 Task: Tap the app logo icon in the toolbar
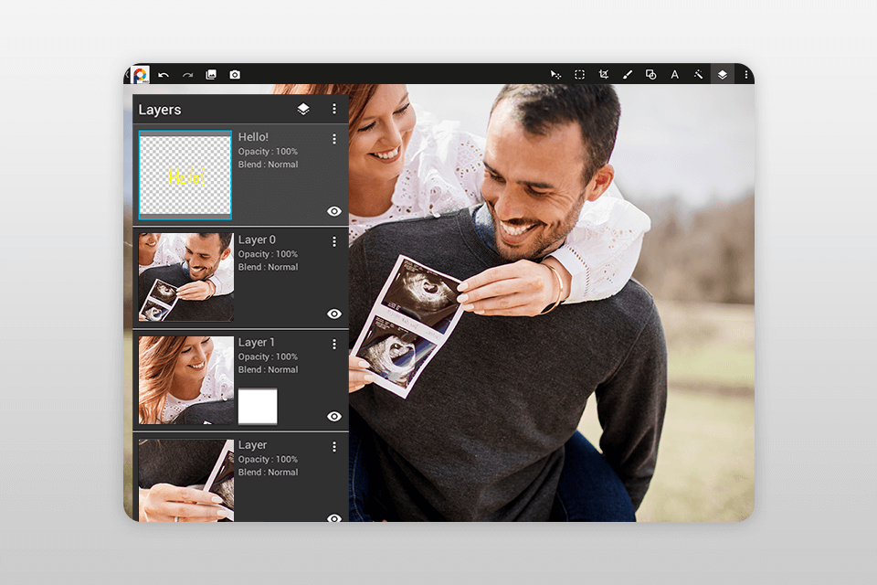[140, 74]
